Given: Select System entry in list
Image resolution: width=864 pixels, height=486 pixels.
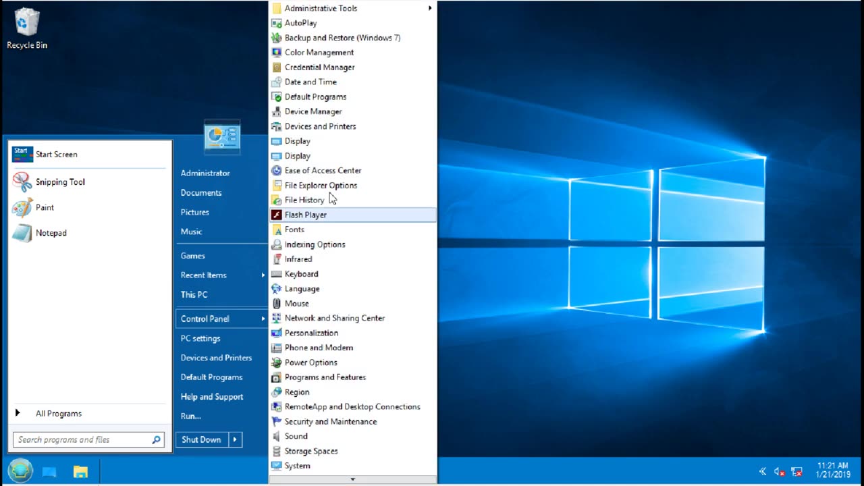Looking at the screenshot, I should point(298,466).
